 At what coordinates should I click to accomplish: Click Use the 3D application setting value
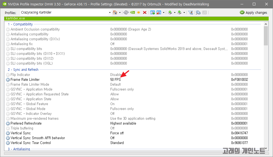point(133,119)
